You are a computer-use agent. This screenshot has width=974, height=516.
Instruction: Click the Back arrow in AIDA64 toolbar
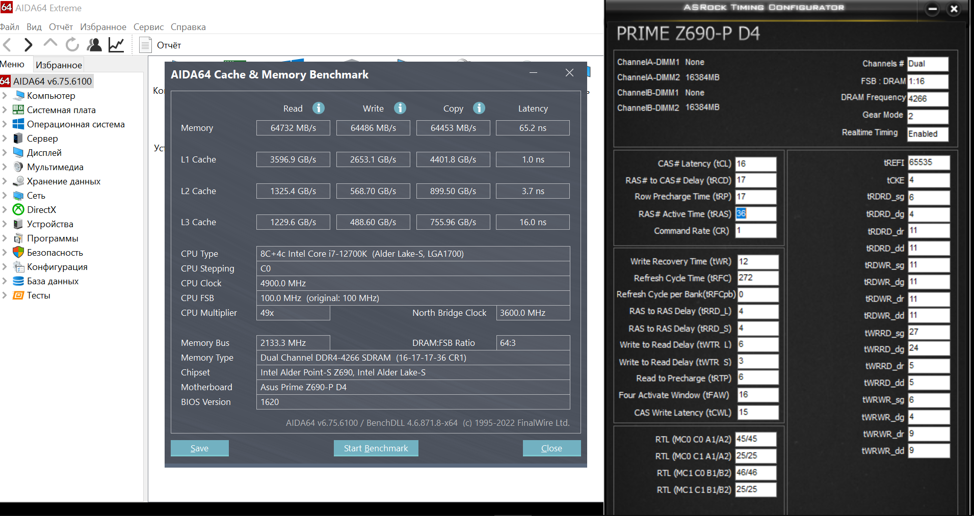[7, 45]
